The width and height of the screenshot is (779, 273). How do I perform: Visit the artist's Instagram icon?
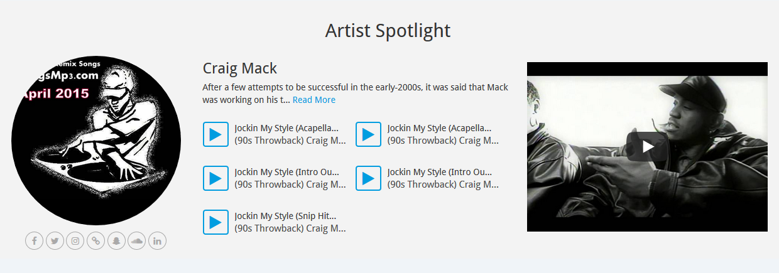[x=75, y=240]
